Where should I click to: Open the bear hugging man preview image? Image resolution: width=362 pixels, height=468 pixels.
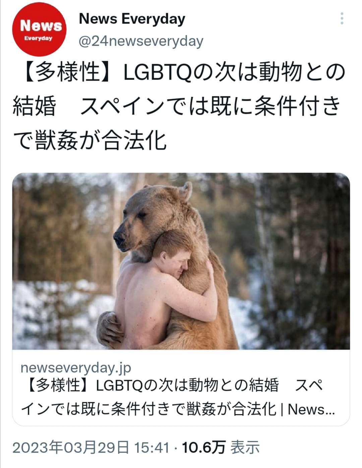click(181, 261)
